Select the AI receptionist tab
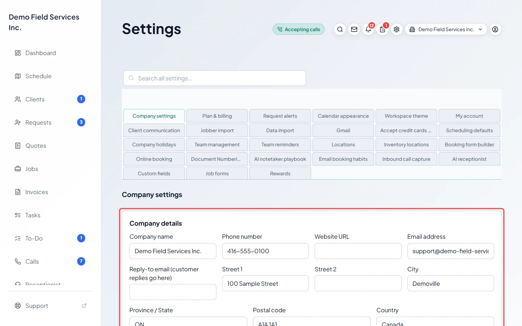Image resolution: width=522 pixels, height=326 pixels. (x=469, y=159)
